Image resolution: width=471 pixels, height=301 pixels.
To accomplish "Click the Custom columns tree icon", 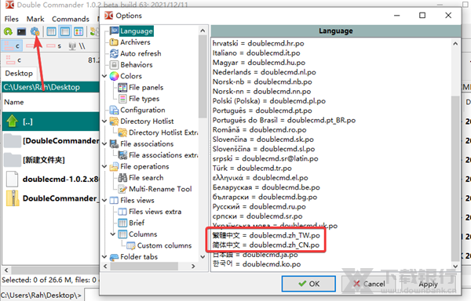I will click(x=131, y=246).
